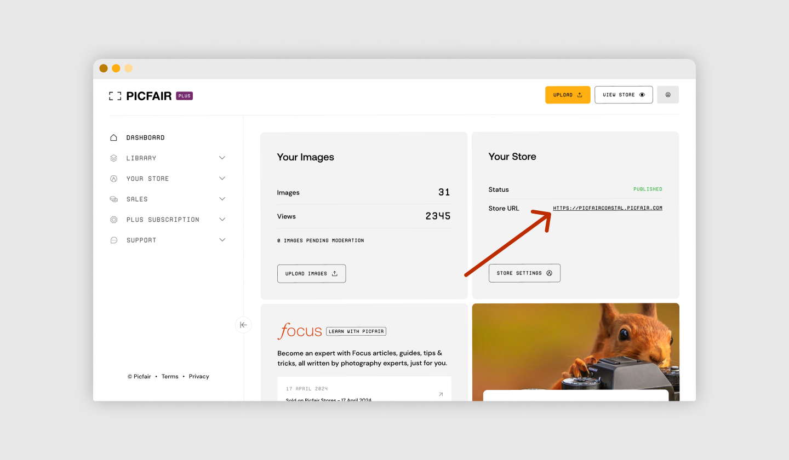This screenshot has height=460, width=789.
Task: Click the orange Upload button
Action: click(x=568, y=95)
